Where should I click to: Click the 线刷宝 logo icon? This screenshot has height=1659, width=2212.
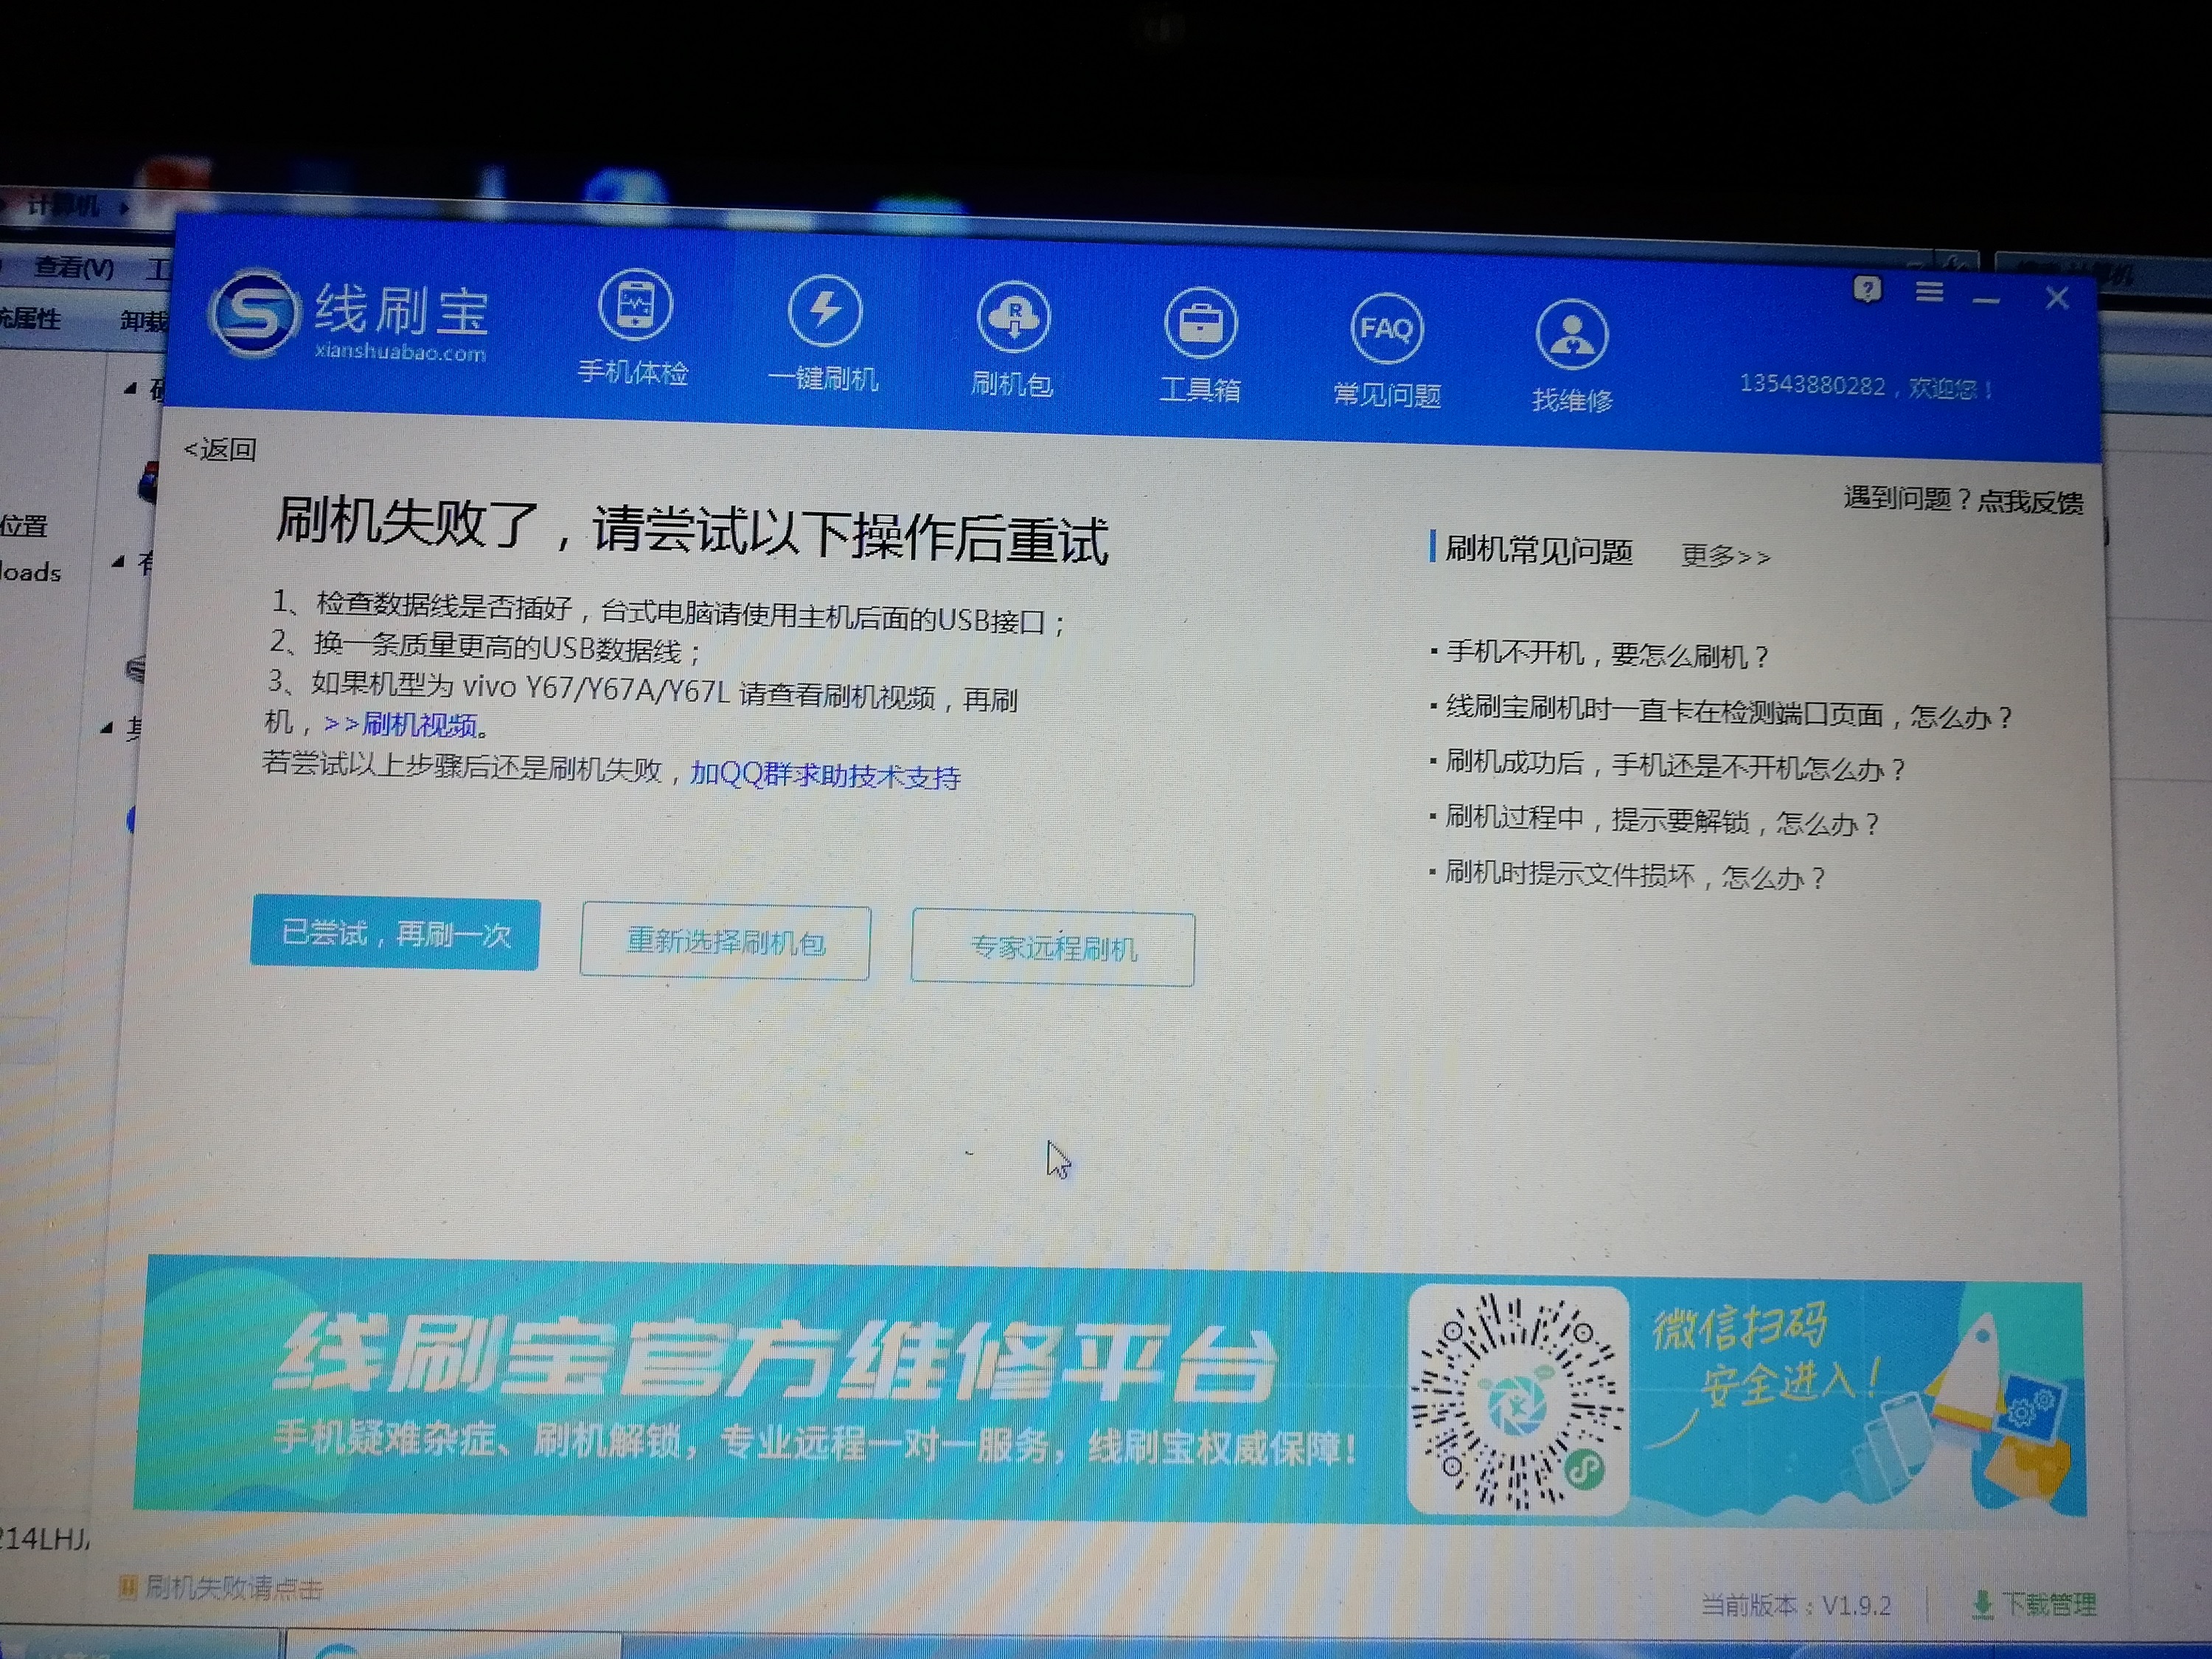pos(254,313)
